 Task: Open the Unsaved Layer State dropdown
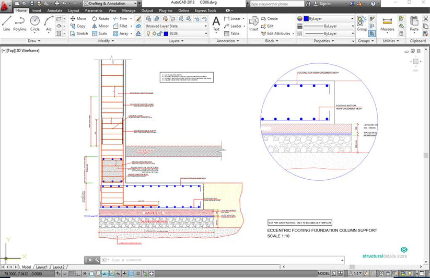click(176, 26)
